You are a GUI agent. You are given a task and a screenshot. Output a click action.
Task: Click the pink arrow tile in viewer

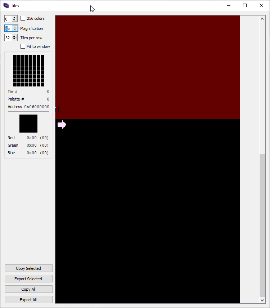(62, 125)
